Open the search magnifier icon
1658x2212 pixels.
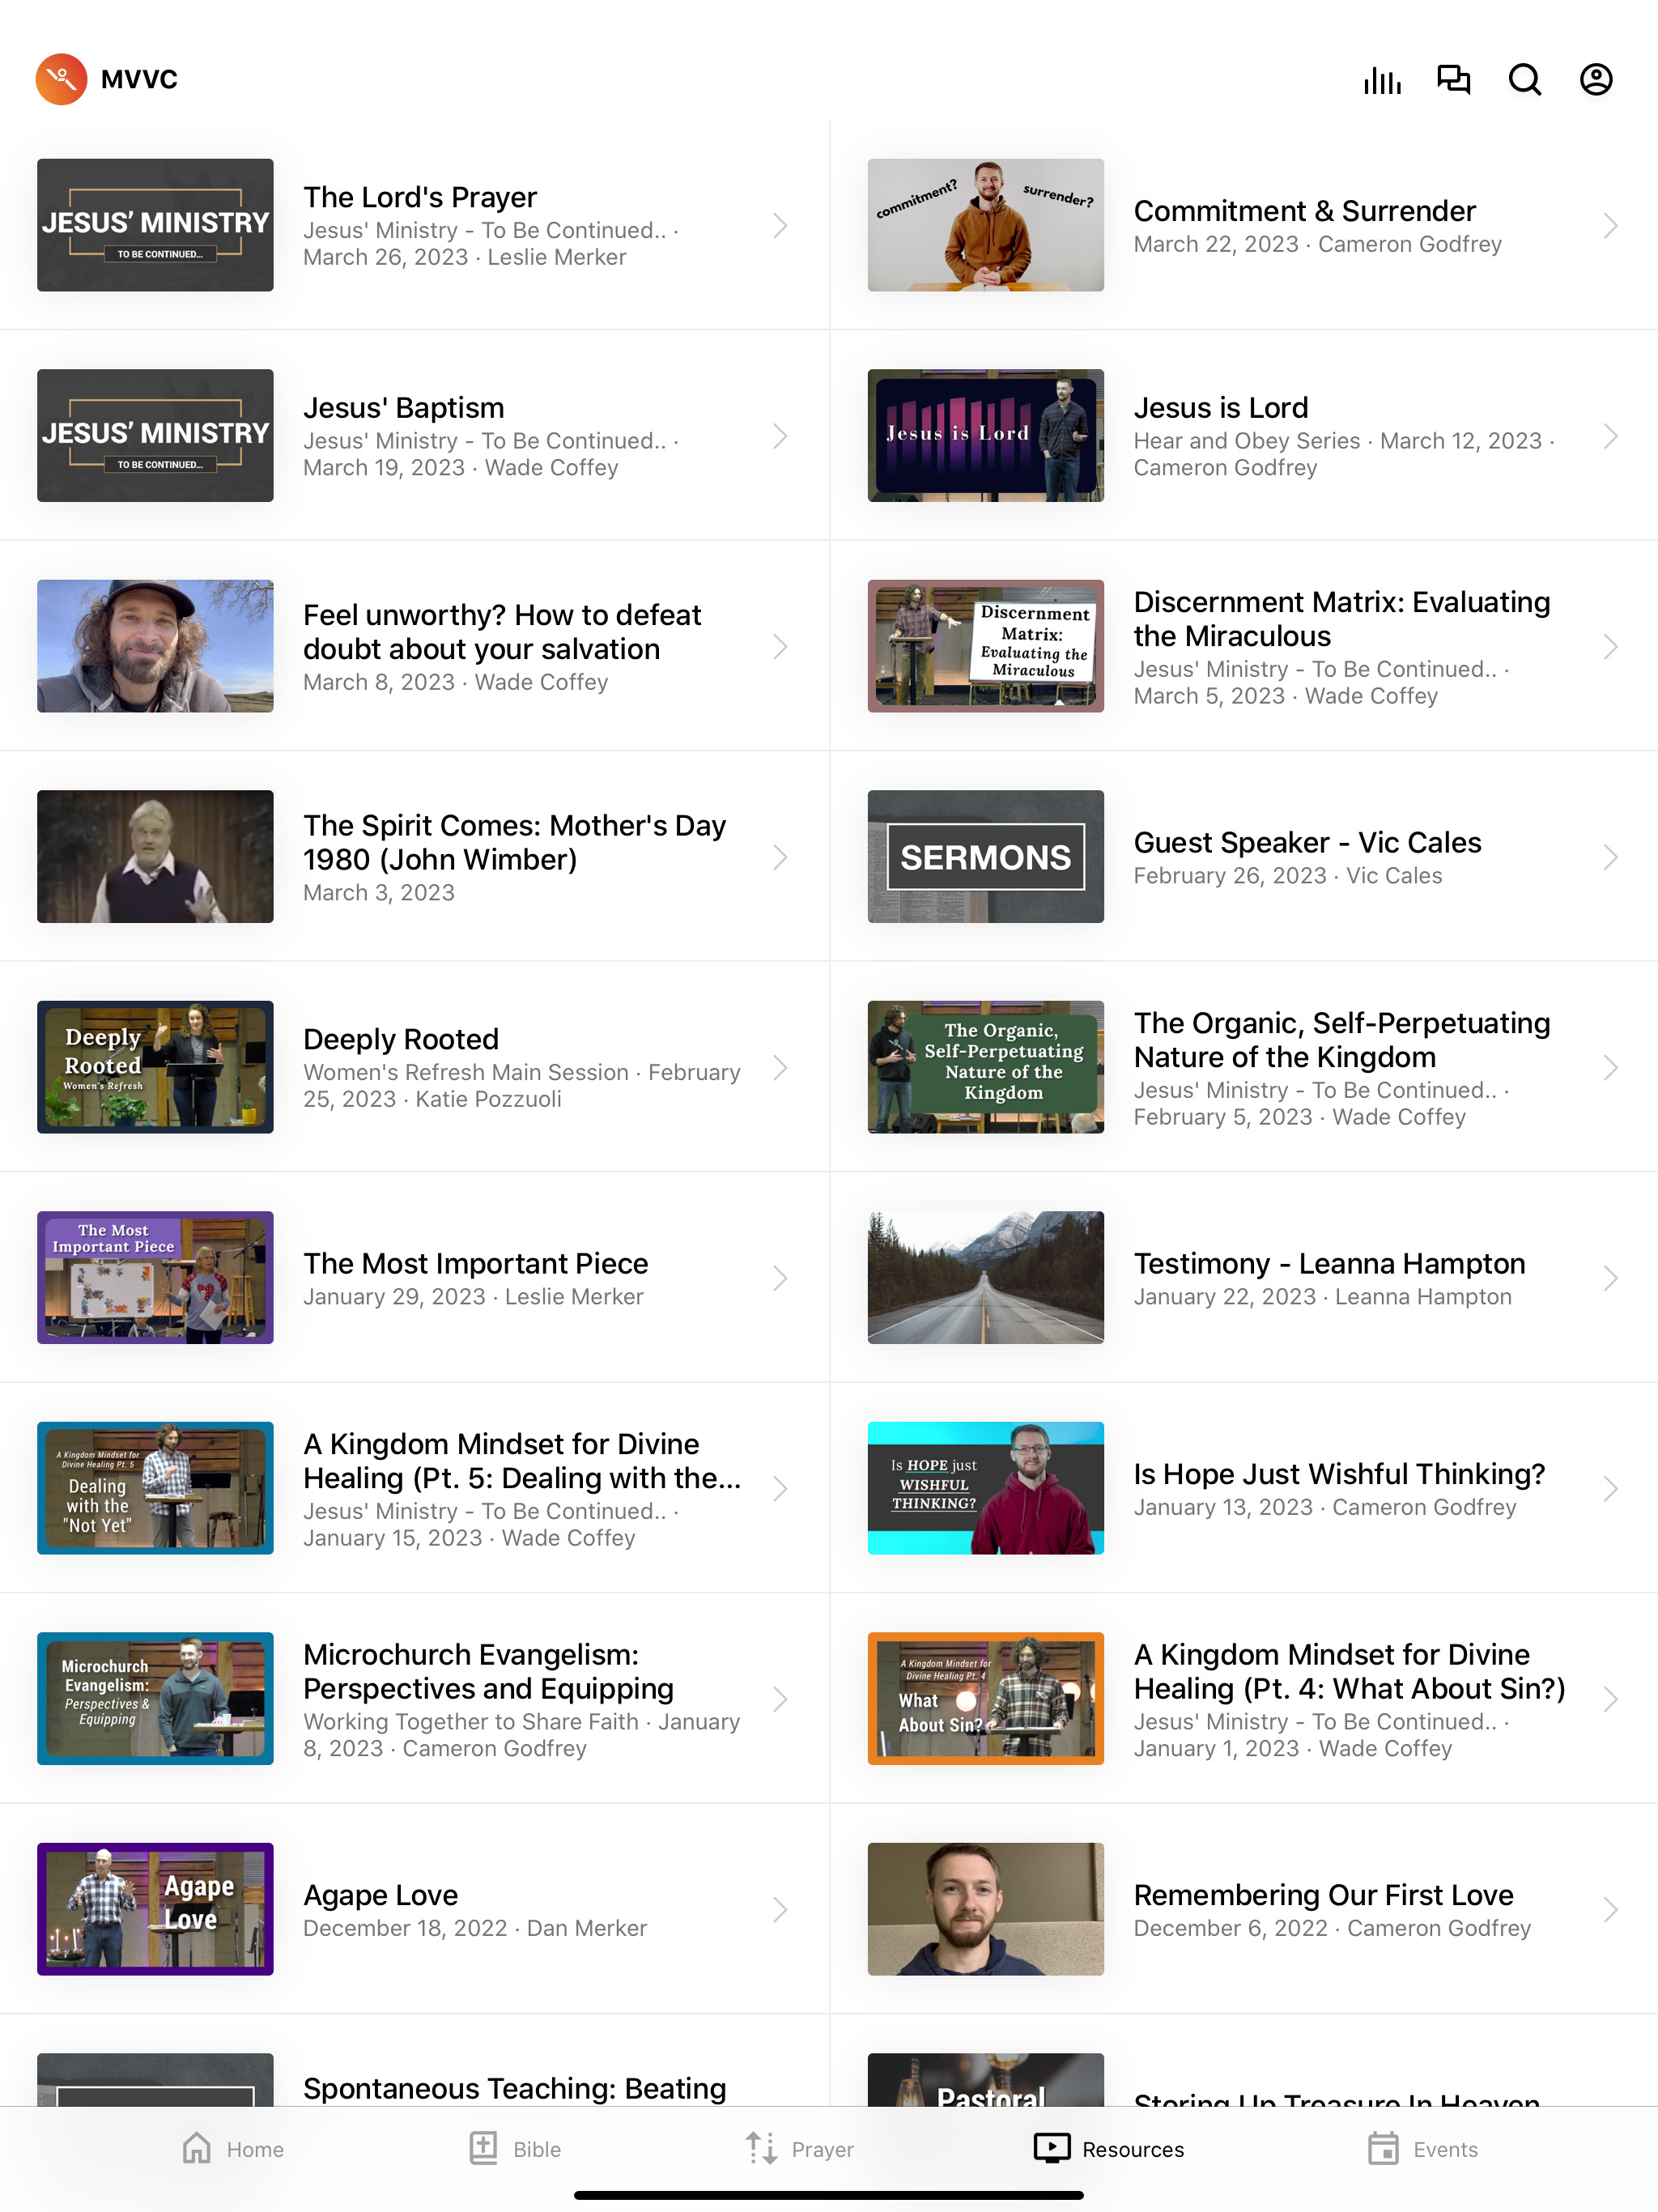[1525, 79]
